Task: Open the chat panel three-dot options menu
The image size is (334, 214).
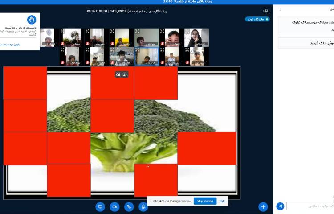Action: click(280, 9)
